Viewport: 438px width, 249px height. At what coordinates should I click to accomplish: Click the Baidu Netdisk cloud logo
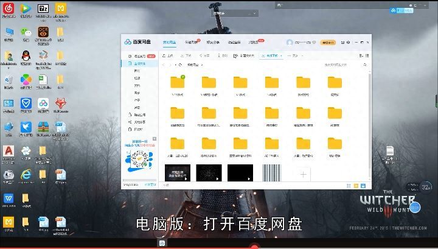(x=128, y=42)
